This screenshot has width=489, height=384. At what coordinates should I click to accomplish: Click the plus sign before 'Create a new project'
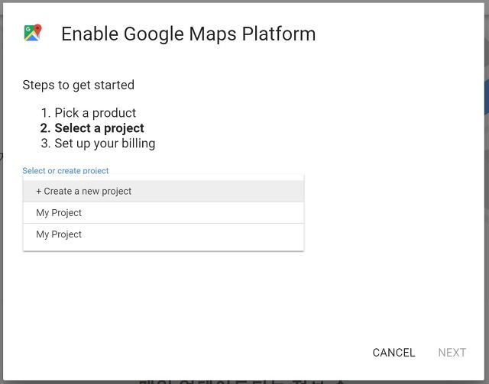[39, 191]
